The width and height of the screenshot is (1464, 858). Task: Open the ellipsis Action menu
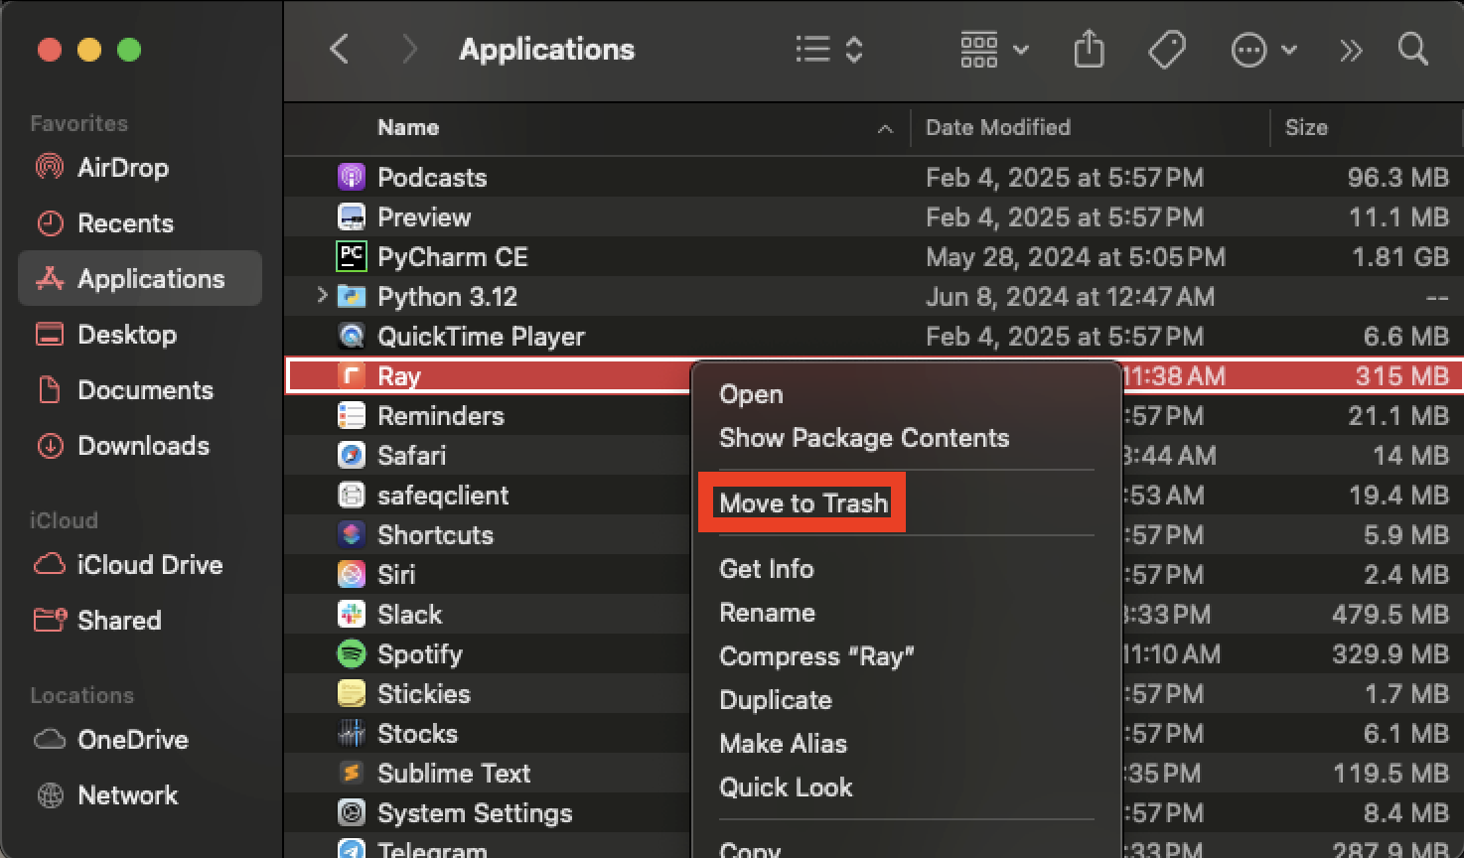[x=1263, y=49]
